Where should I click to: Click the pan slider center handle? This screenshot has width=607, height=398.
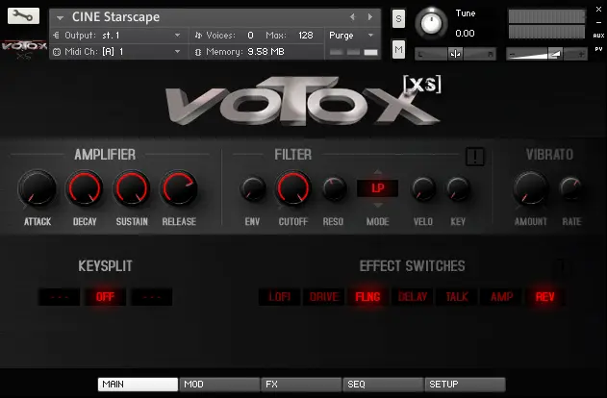point(455,54)
